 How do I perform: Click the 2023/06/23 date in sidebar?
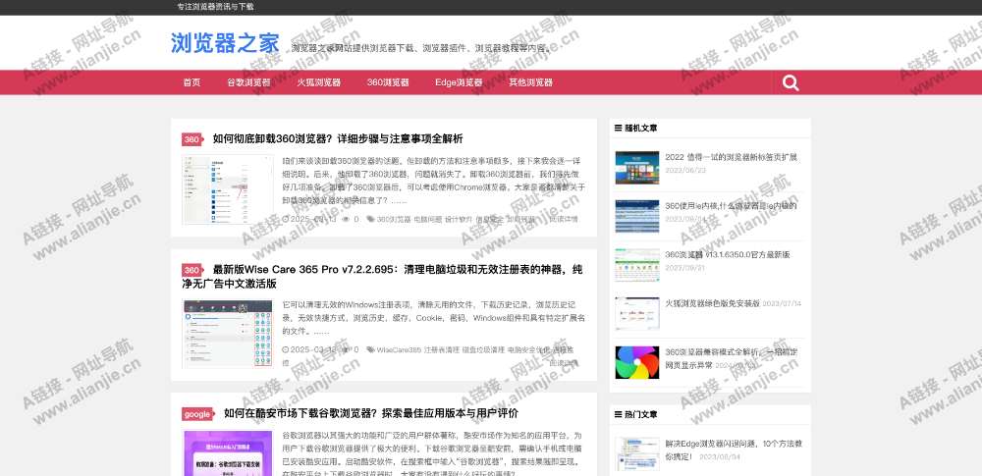click(x=685, y=171)
